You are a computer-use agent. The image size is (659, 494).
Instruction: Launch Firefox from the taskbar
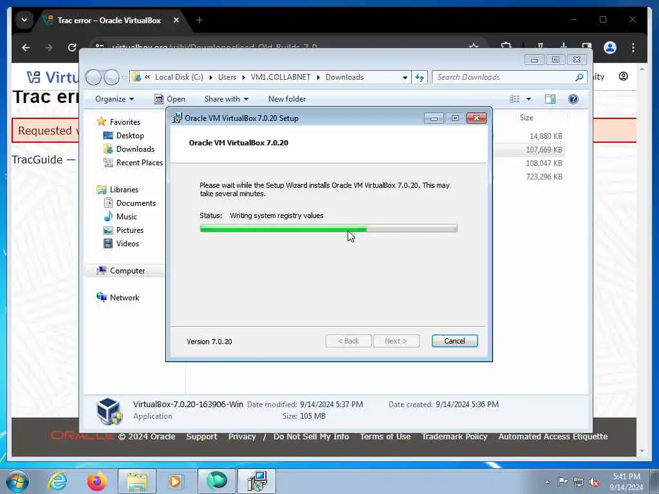click(97, 481)
